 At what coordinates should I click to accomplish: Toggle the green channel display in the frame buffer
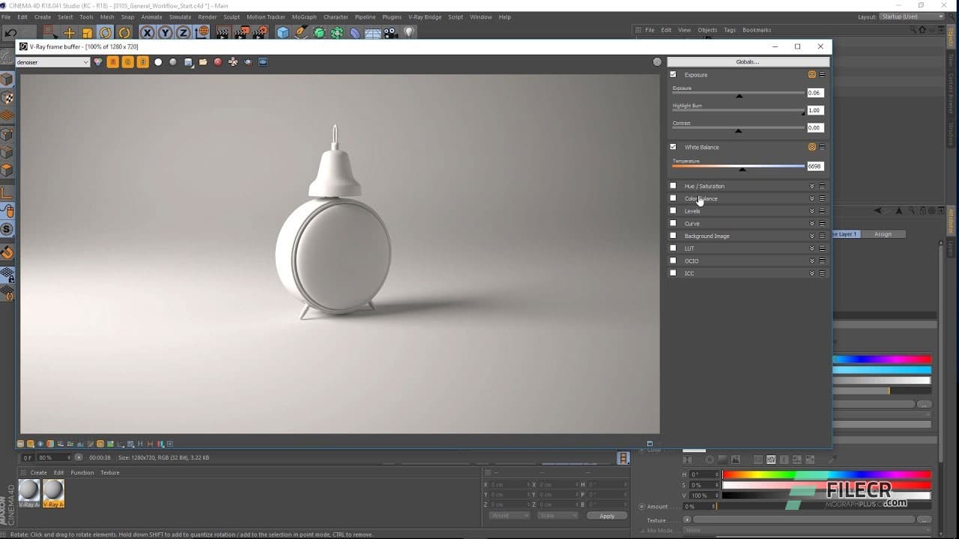(127, 62)
